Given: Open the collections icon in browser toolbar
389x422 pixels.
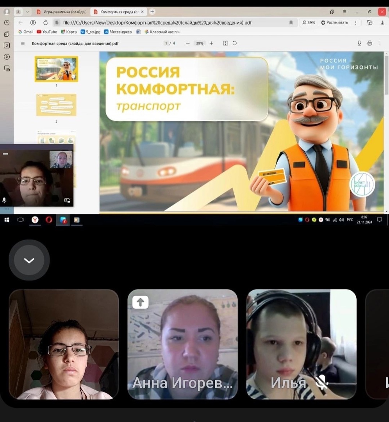Looking at the screenshot, I should pos(369,23).
